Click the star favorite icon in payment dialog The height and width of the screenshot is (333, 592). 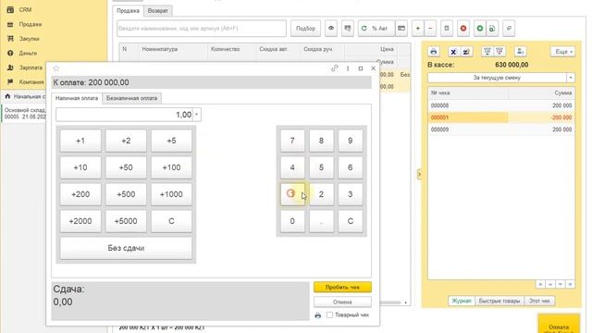tap(56, 68)
